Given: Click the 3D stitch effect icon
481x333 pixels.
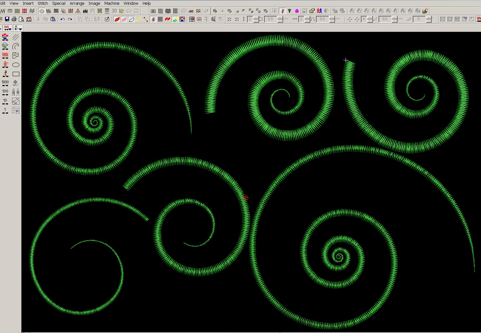Looking at the screenshot, I should (114, 11).
